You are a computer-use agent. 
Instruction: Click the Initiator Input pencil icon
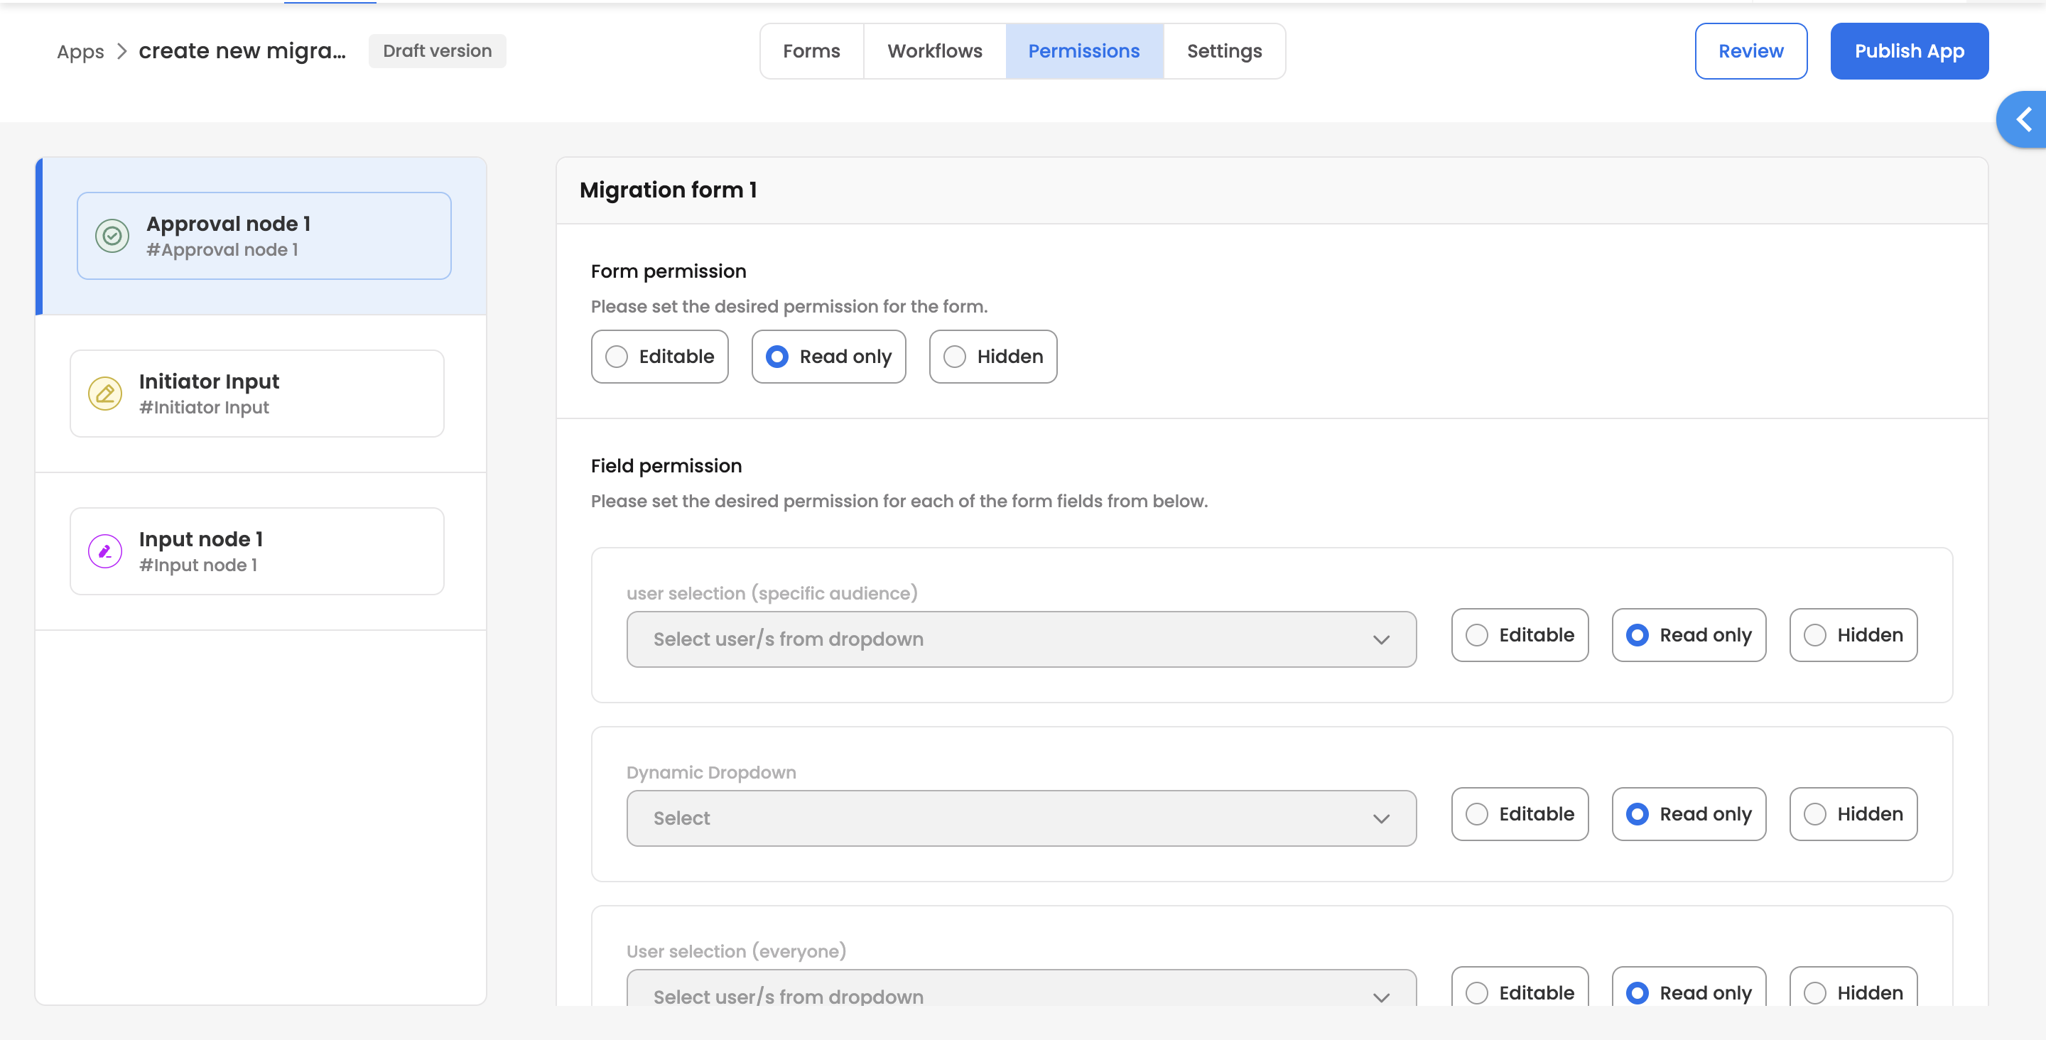coord(105,394)
